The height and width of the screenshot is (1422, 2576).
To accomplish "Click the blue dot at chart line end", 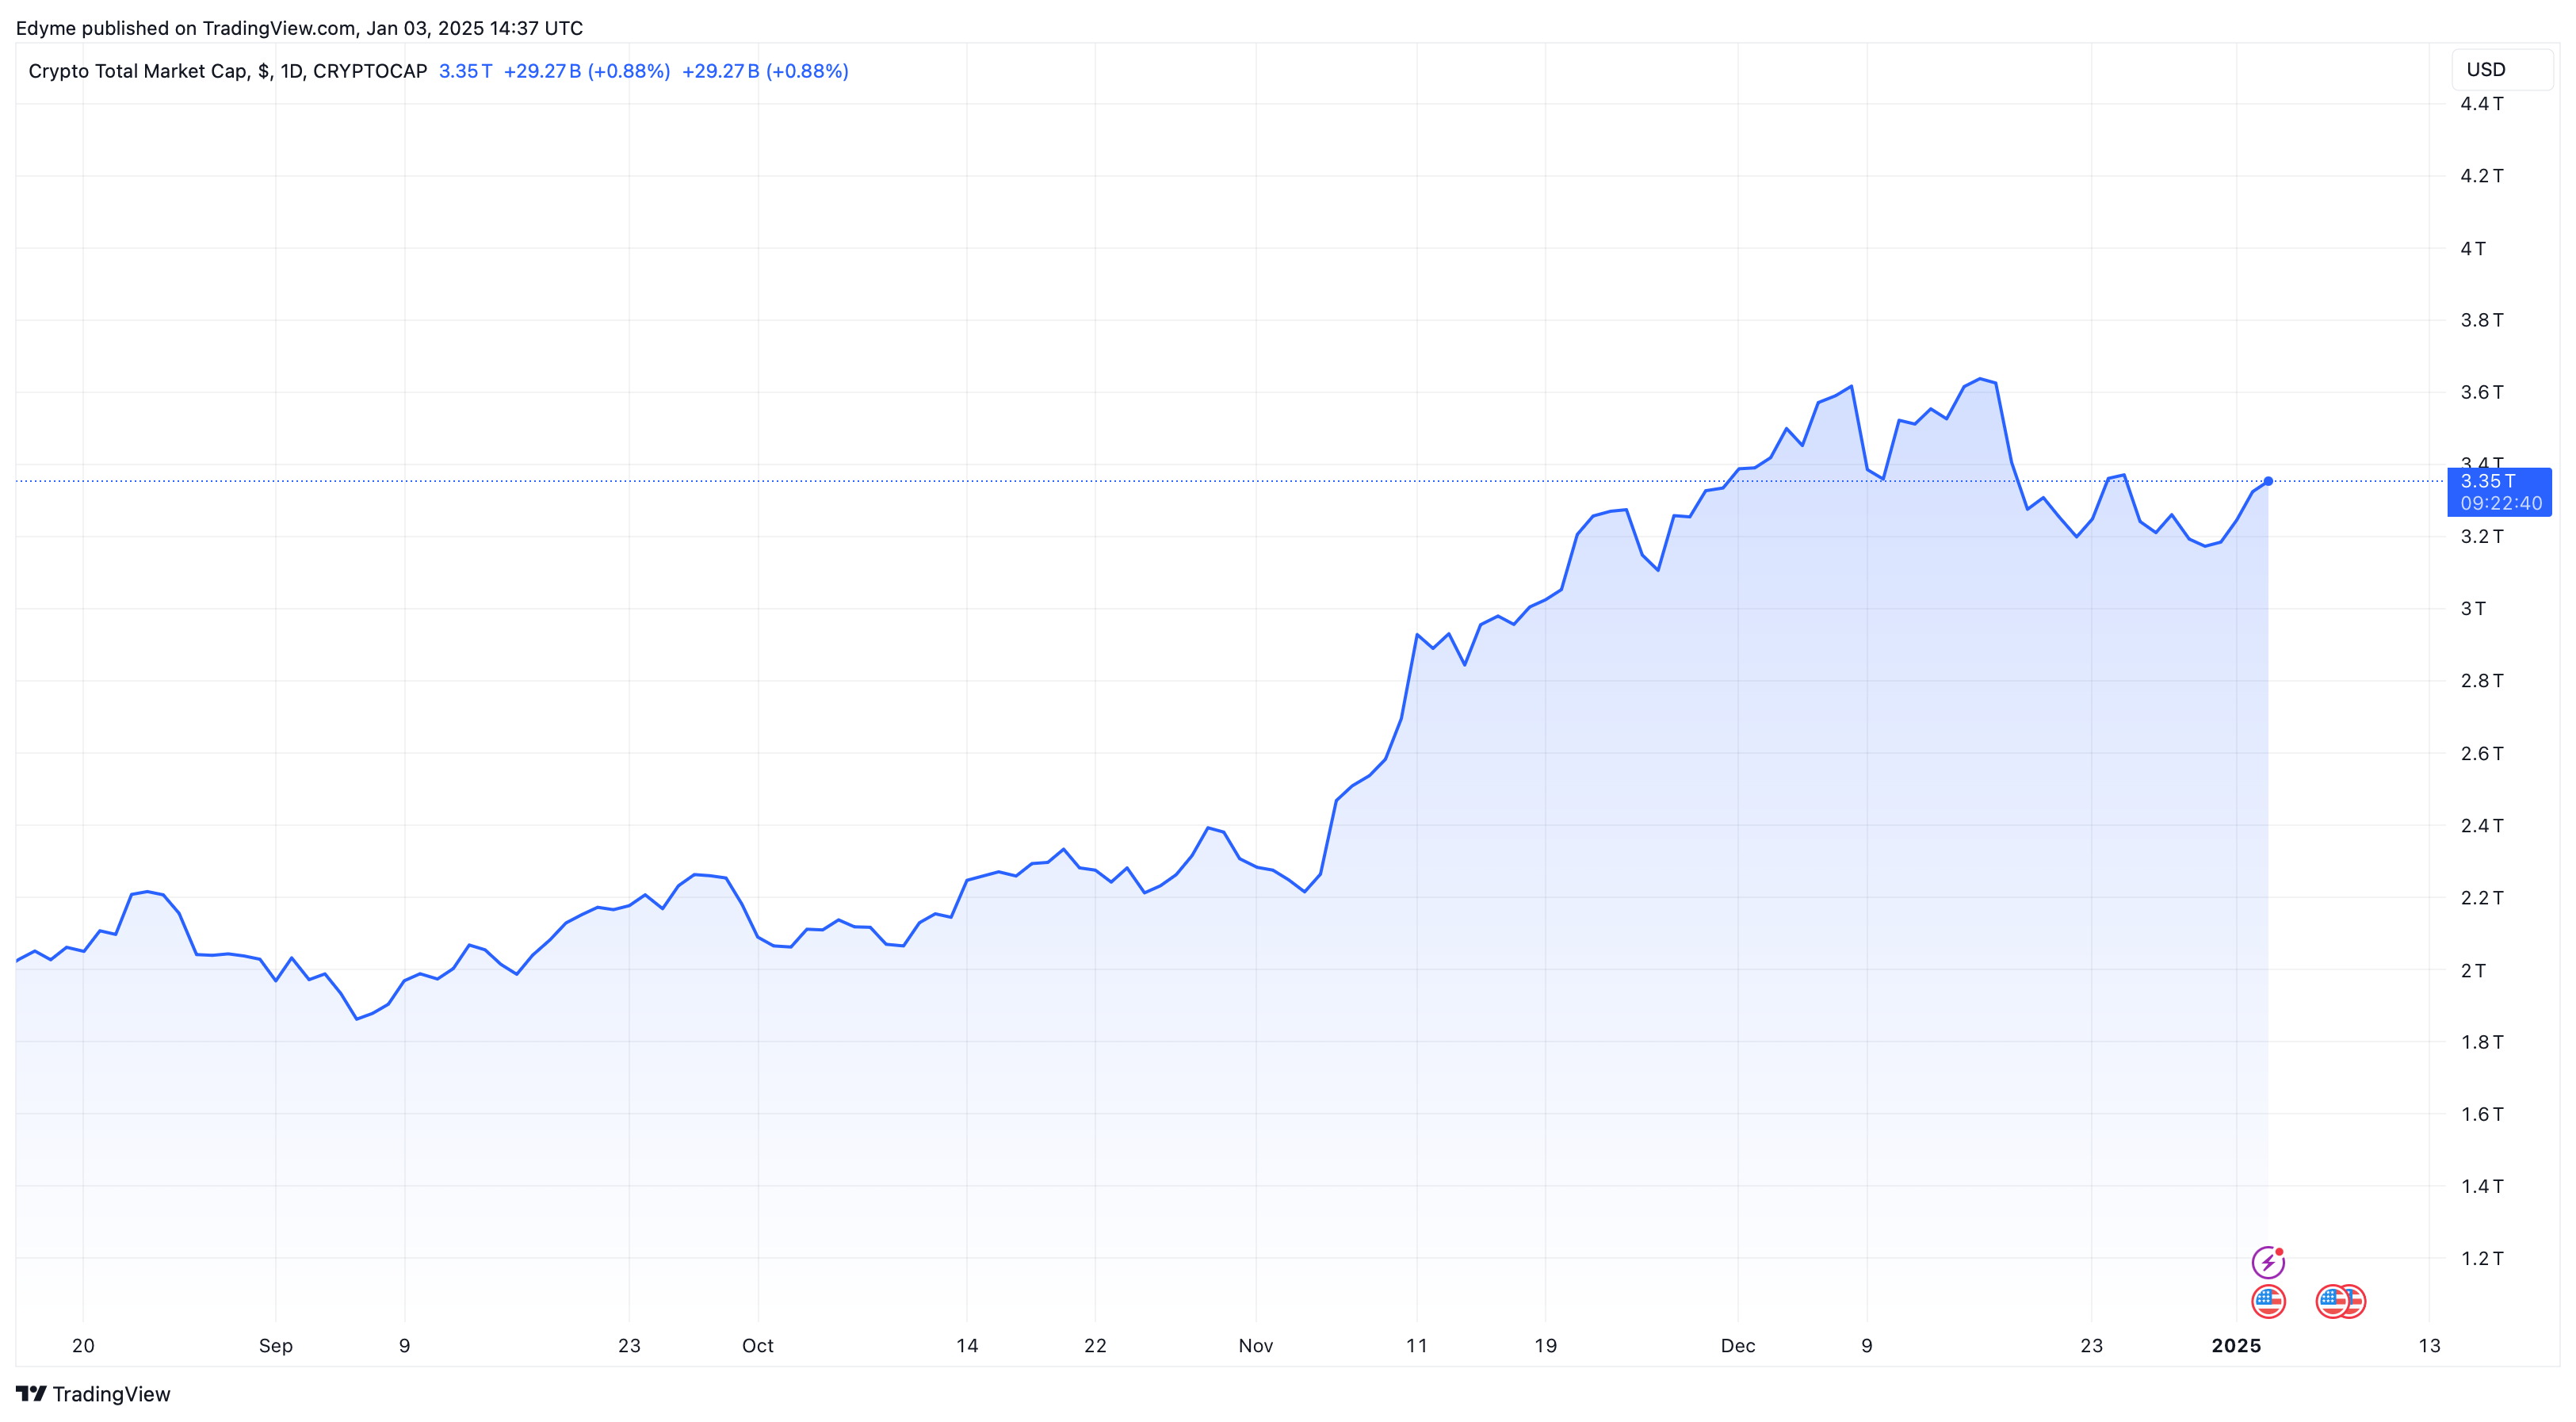I will click(2268, 481).
